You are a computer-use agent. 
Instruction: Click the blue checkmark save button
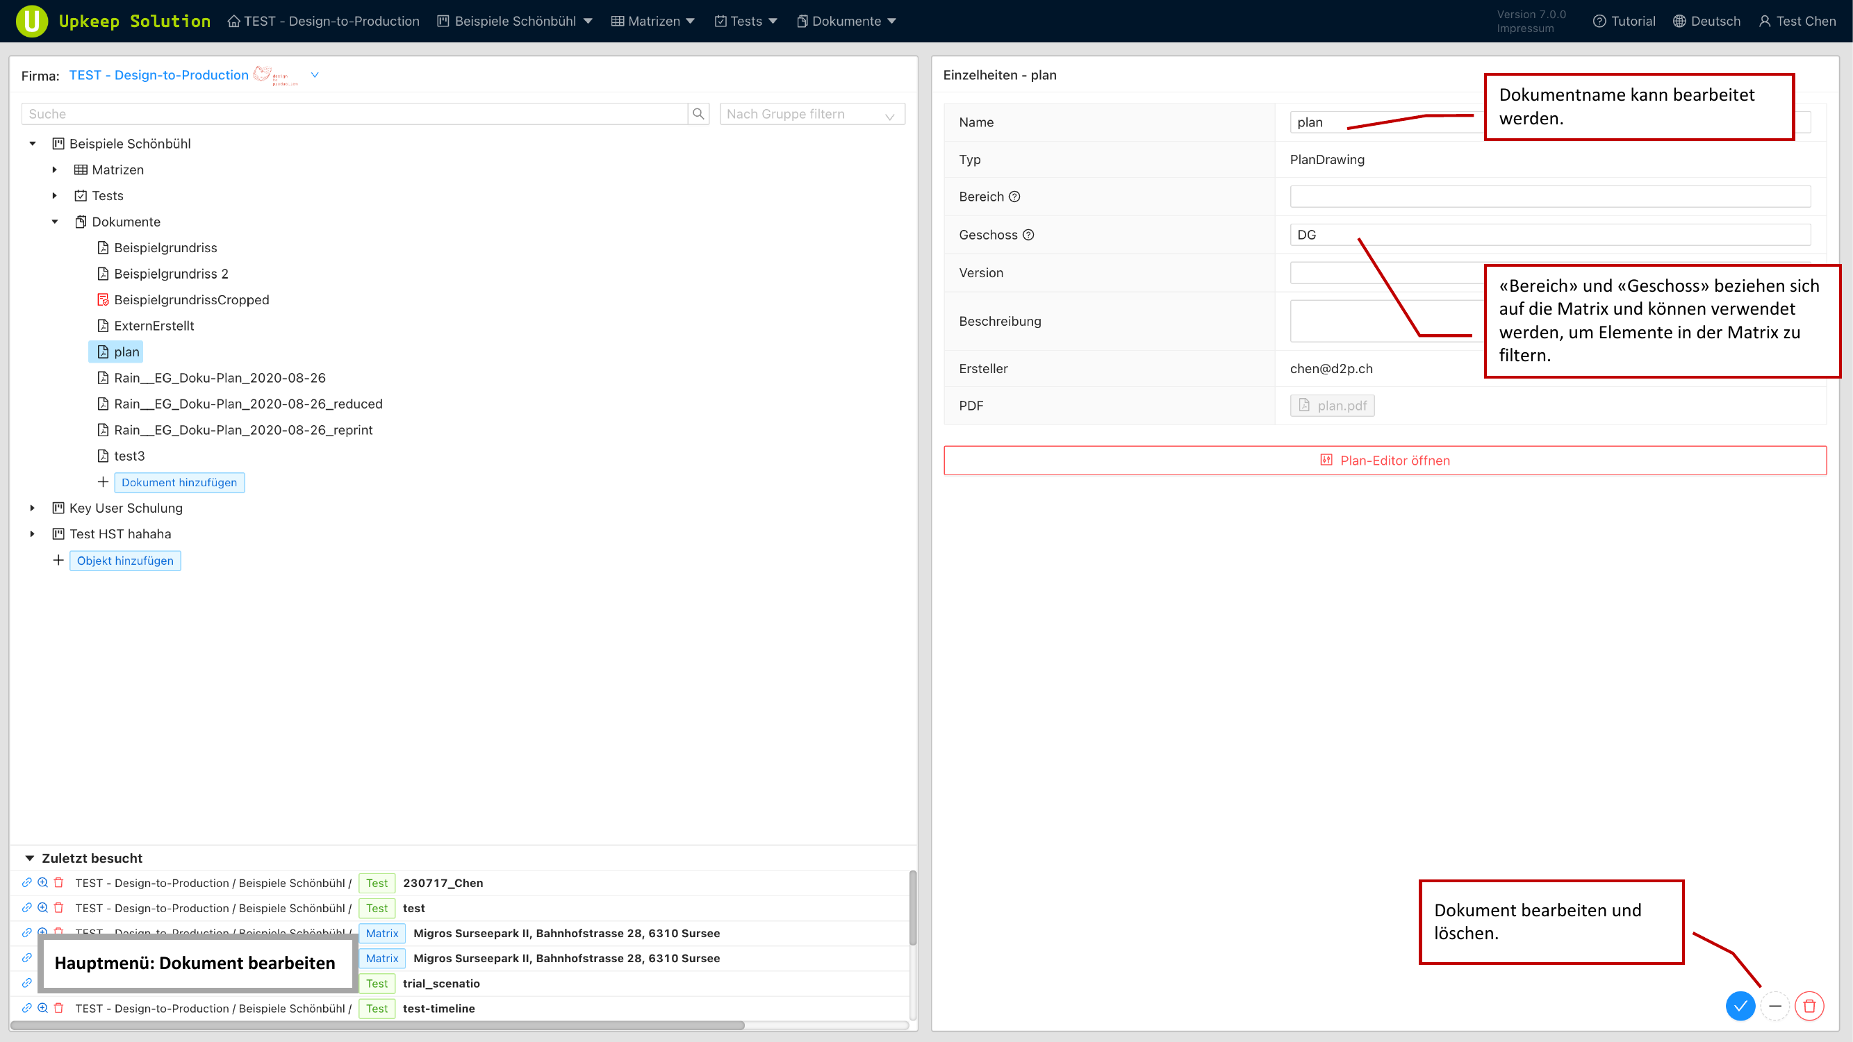[x=1740, y=1005]
